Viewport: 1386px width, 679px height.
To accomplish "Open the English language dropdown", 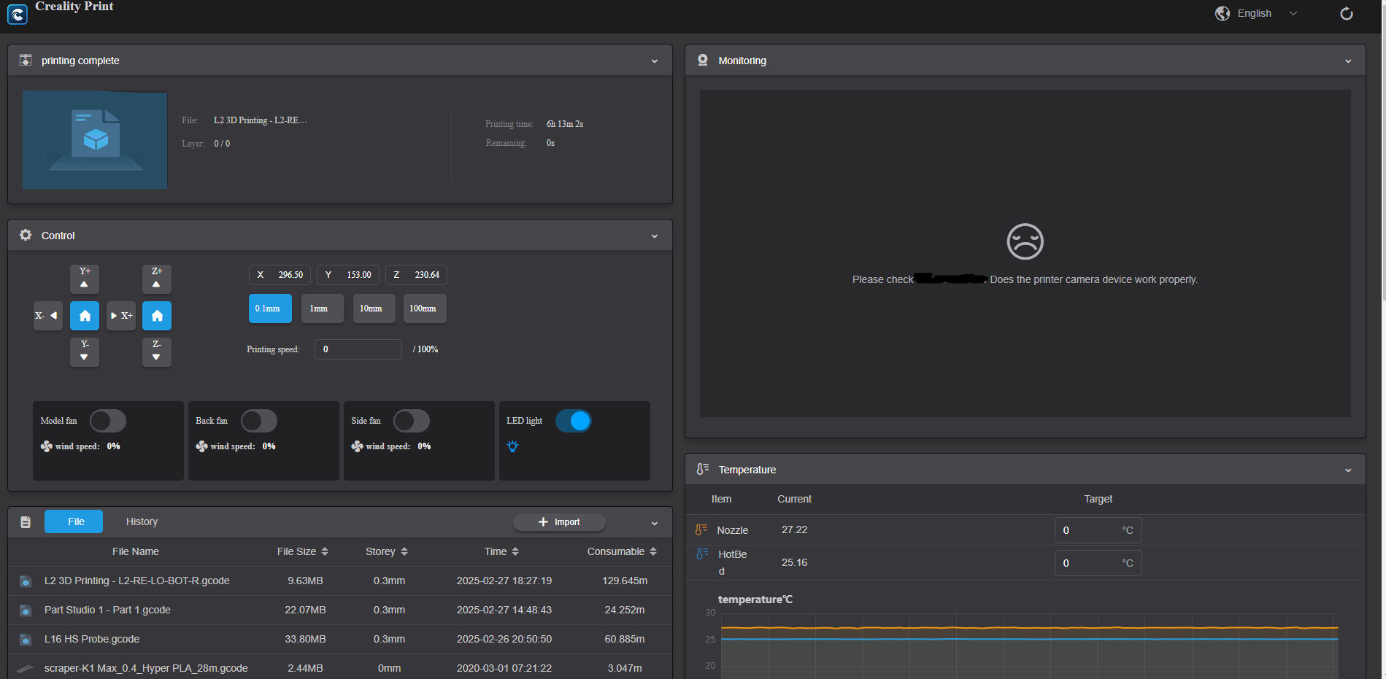I will pyautogui.click(x=1268, y=13).
